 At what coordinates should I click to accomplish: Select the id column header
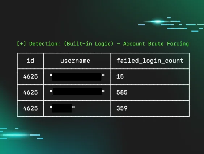pyautogui.click(x=30, y=61)
